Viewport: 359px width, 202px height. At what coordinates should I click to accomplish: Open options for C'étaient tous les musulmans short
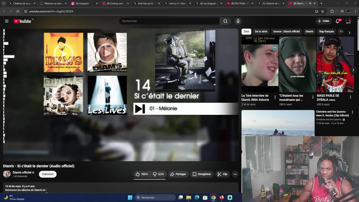[313, 97]
